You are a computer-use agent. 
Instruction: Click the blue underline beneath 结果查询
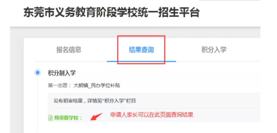141,62
